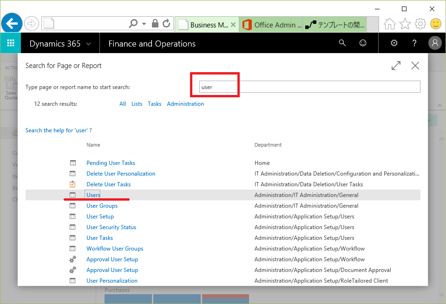The image size is (446, 304).
Task: Switch to the Business M... tab
Action: click(x=207, y=25)
